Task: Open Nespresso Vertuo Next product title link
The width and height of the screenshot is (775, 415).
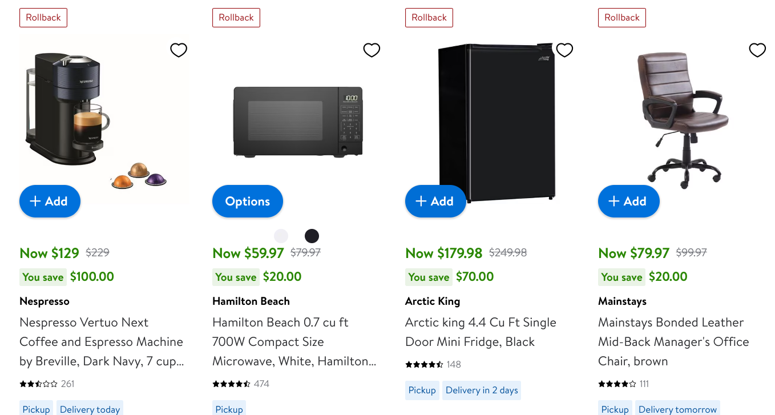Action: 101,341
